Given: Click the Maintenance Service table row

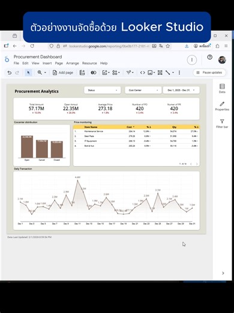Looking at the screenshot, I should 136,131.
